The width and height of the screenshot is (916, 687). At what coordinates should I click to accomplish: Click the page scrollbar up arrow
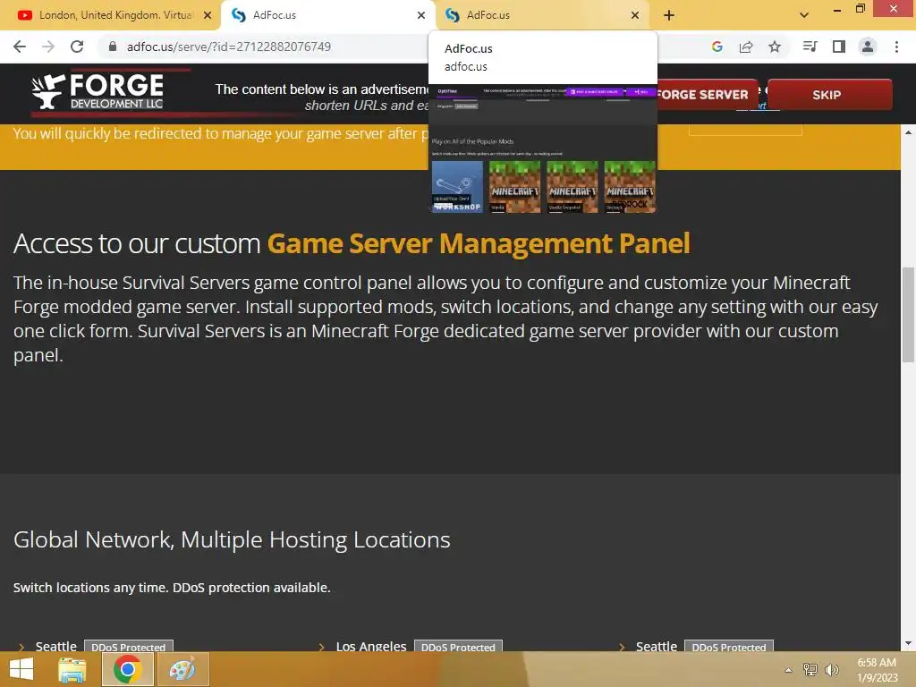909,132
